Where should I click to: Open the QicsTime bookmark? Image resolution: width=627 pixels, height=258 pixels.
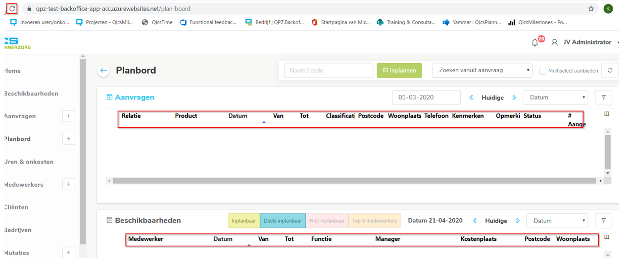point(157,22)
